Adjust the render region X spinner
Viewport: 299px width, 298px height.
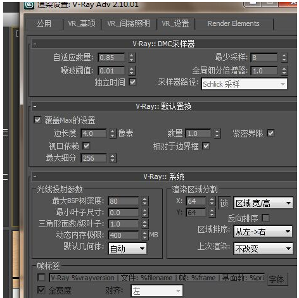pos(212,201)
